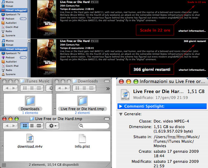
Task: Open the gear action menu in Live Free or Die Hard.tmp window
Action: (53, 125)
